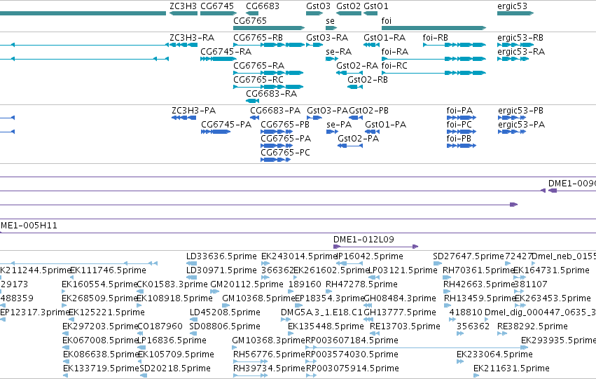This screenshot has width=596, height=379.
Task: Click the CG6683-RA transcript label
Action: pyautogui.click(x=272, y=93)
